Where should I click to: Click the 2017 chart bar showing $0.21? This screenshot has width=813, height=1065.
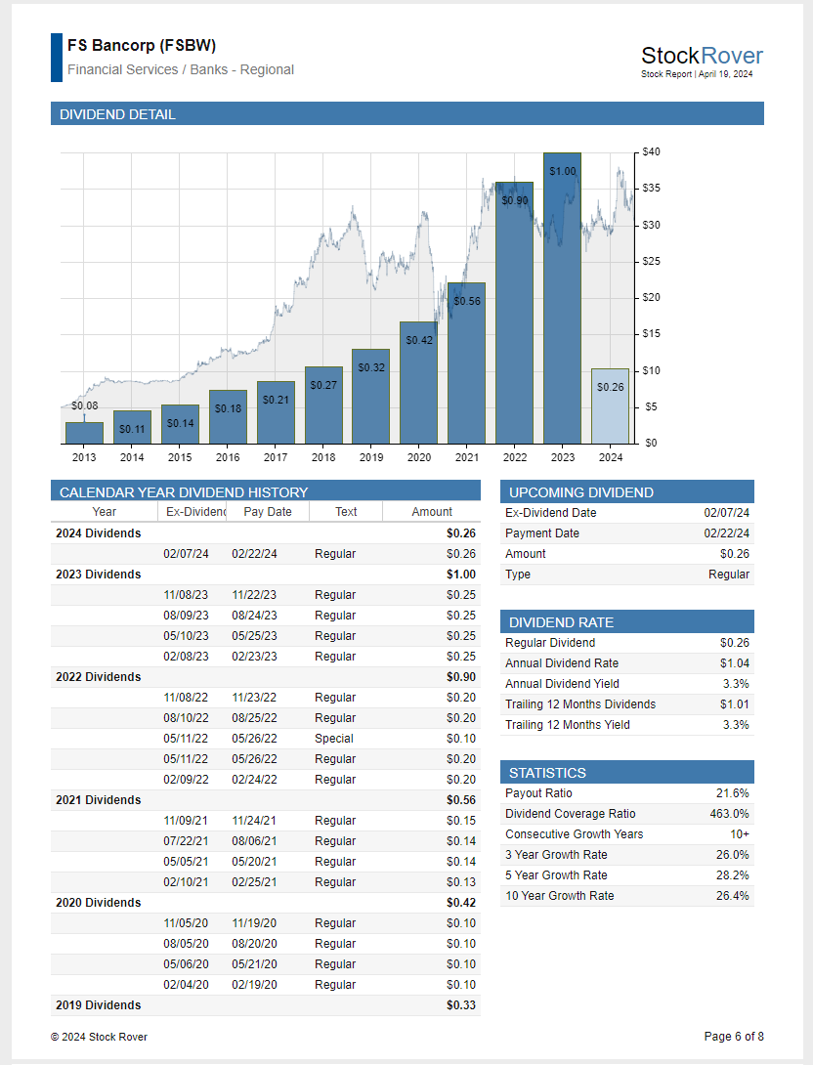276,412
